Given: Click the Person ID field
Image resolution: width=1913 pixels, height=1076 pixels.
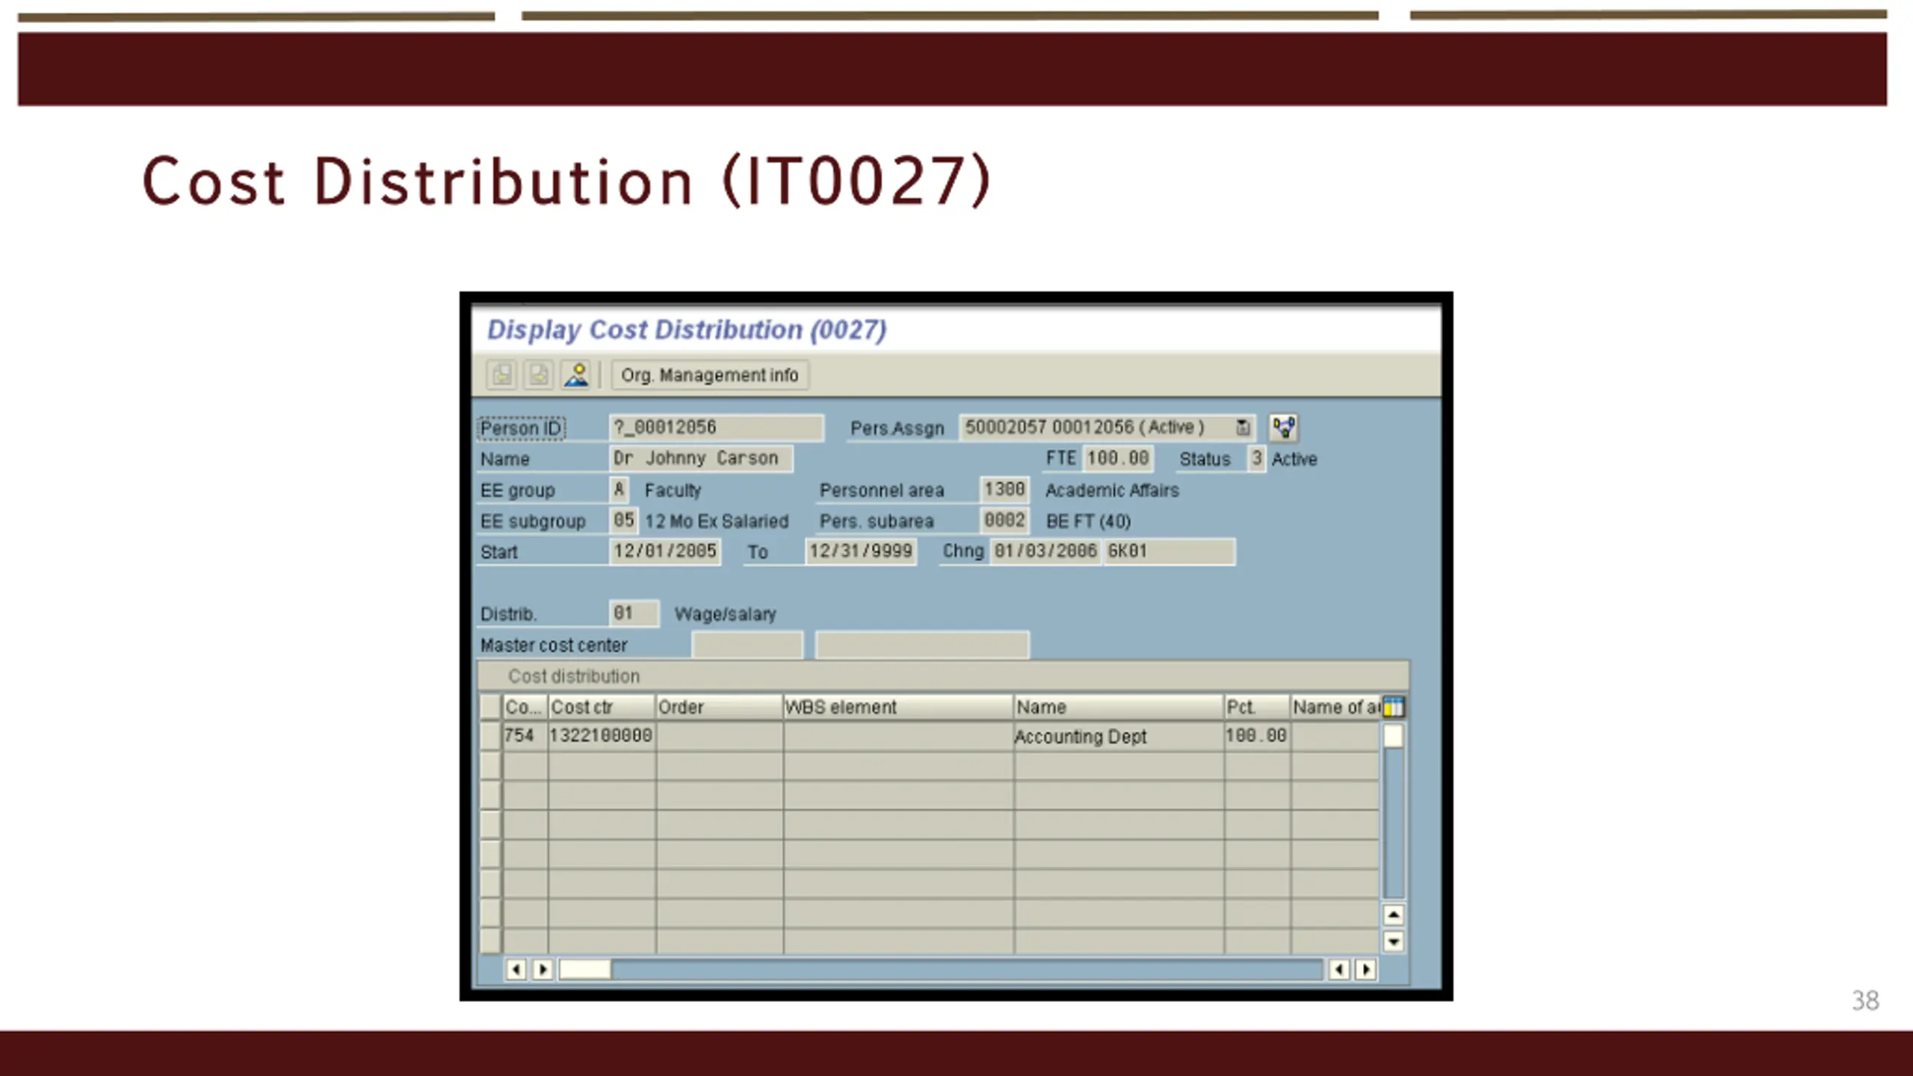Looking at the screenshot, I should pyautogui.click(x=716, y=427).
